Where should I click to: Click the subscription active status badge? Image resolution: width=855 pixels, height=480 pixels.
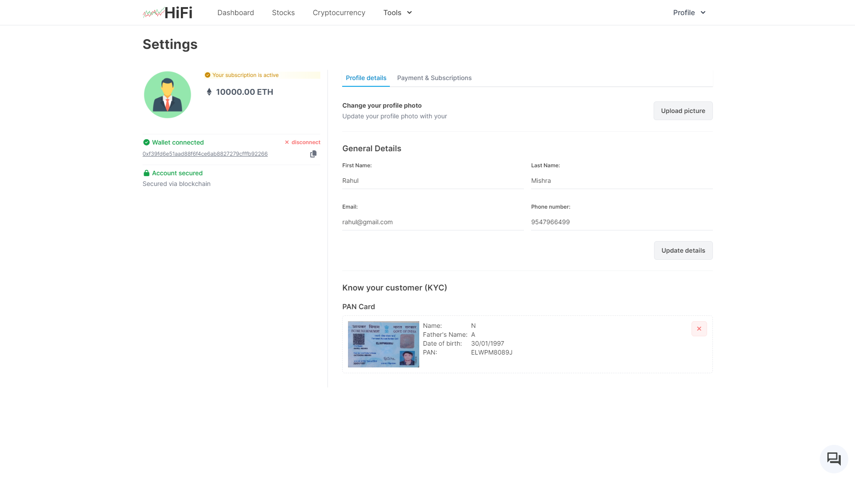pyautogui.click(x=262, y=75)
